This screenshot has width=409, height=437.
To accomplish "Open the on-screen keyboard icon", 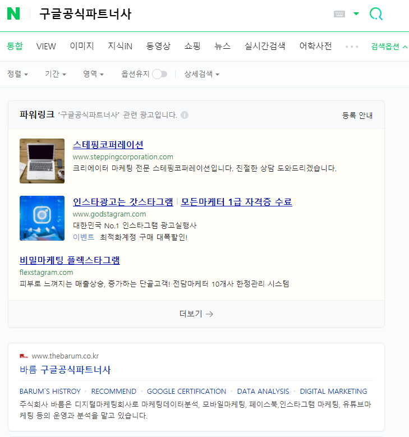I will click(x=339, y=14).
